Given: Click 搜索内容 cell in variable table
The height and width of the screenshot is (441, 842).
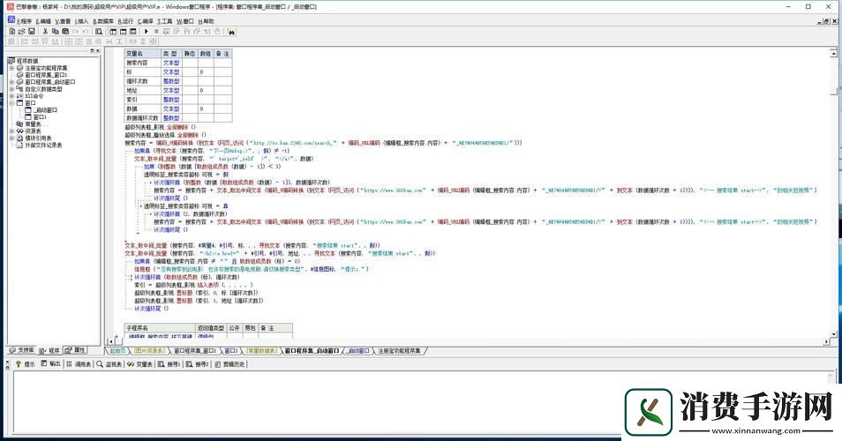Looking at the screenshot, I should click(x=143, y=63).
